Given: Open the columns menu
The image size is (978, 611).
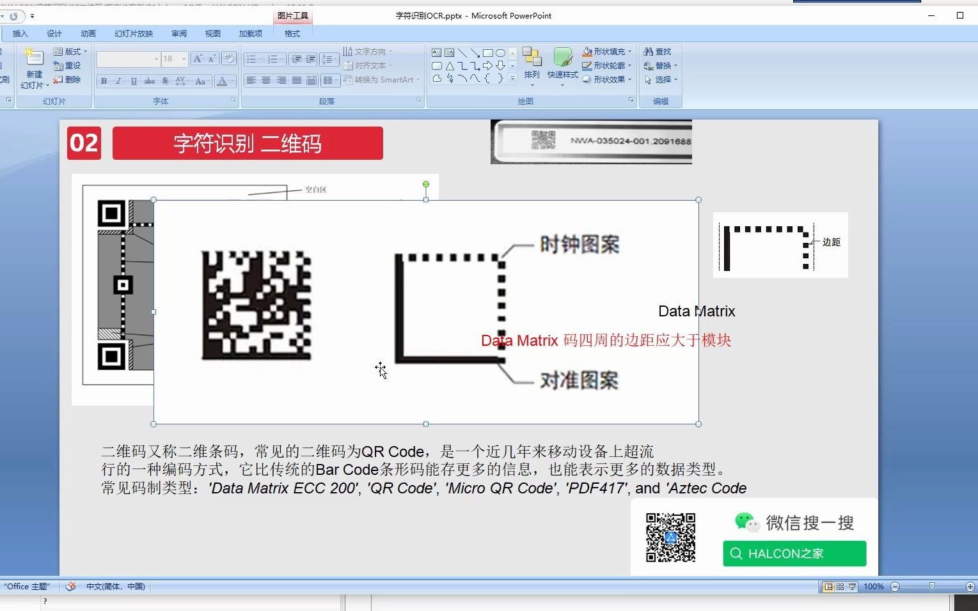Looking at the screenshot, I should pos(330,81).
